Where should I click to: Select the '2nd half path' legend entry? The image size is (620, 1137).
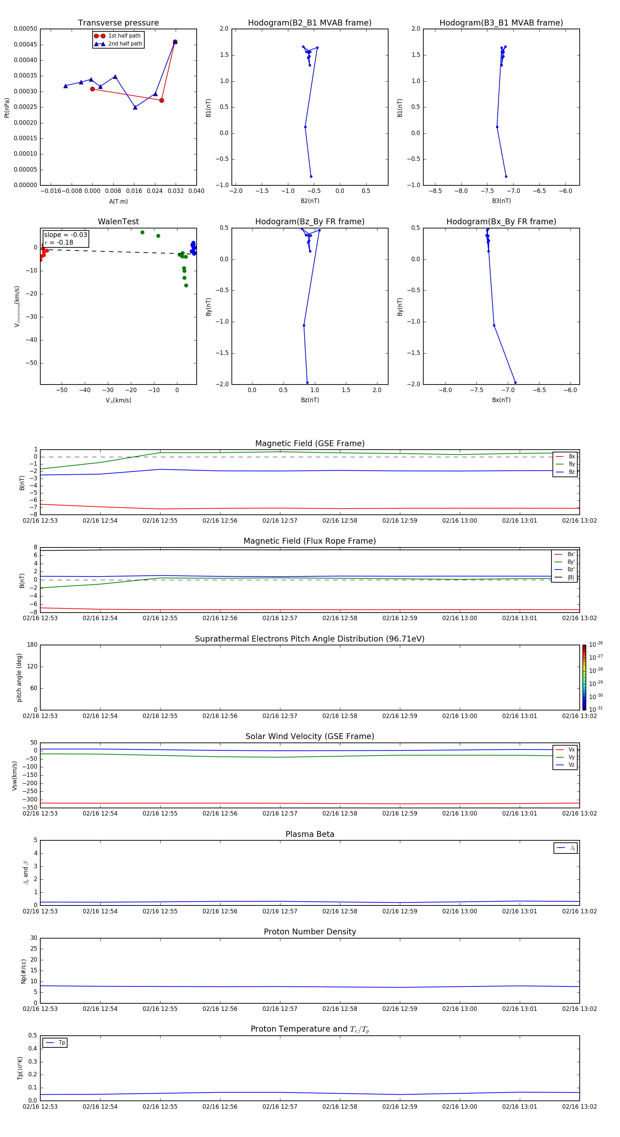point(118,44)
